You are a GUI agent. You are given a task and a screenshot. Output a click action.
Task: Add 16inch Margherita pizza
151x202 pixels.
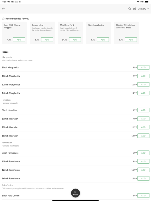(x=143, y=93)
